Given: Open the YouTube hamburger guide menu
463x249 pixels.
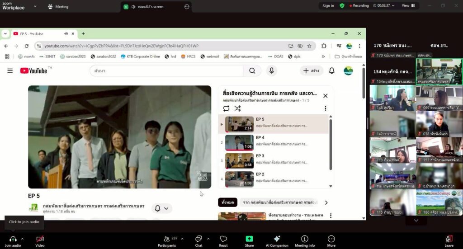Looking at the screenshot, I should [10, 70].
